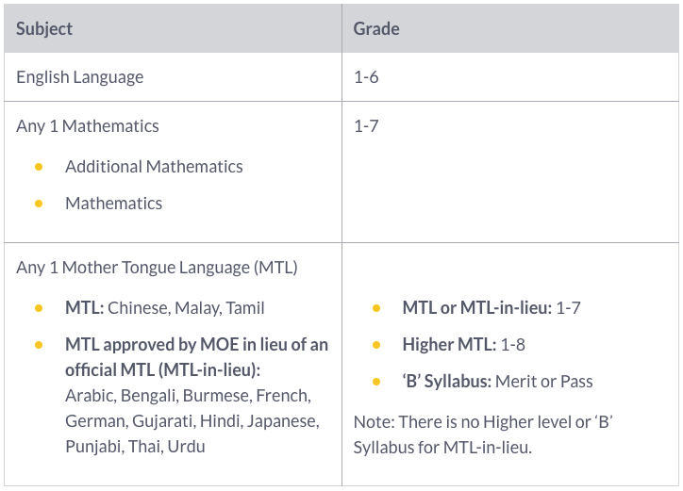
Task: Click the Subject column header
Action: pos(44,28)
